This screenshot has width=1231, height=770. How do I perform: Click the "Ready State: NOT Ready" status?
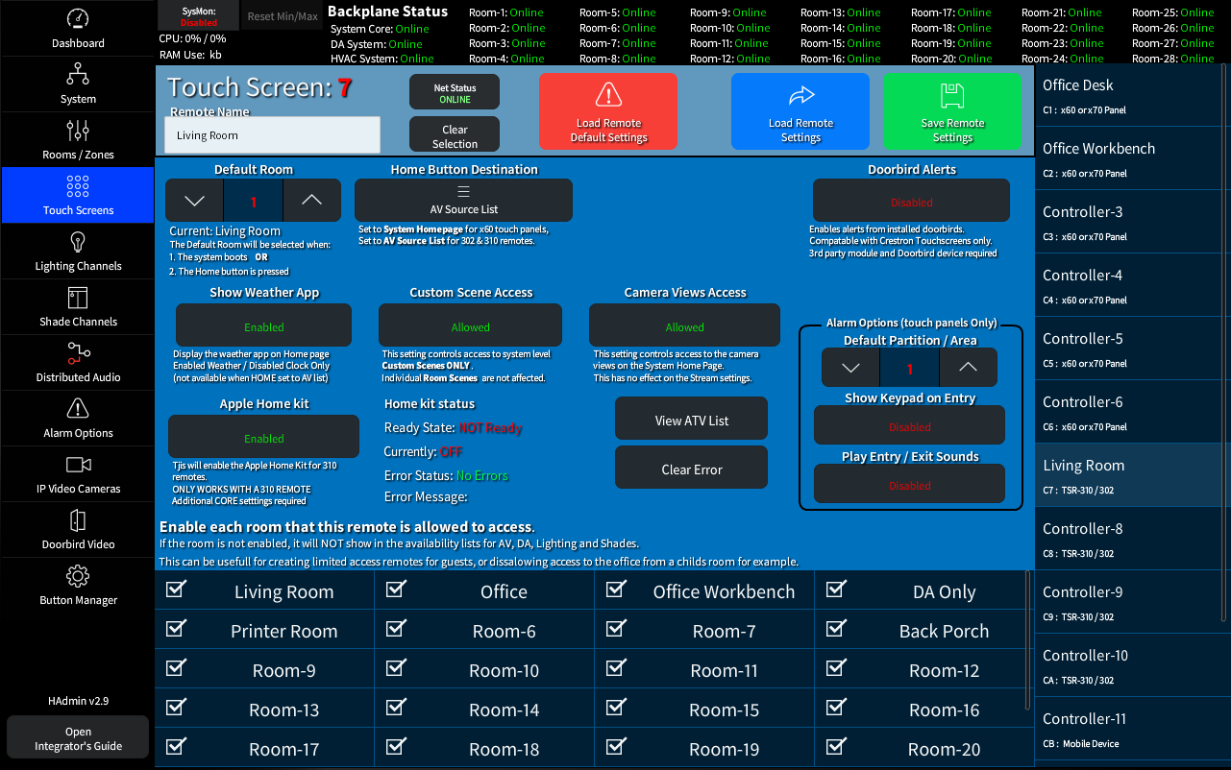pyautogui.click(x=453, y=428)
